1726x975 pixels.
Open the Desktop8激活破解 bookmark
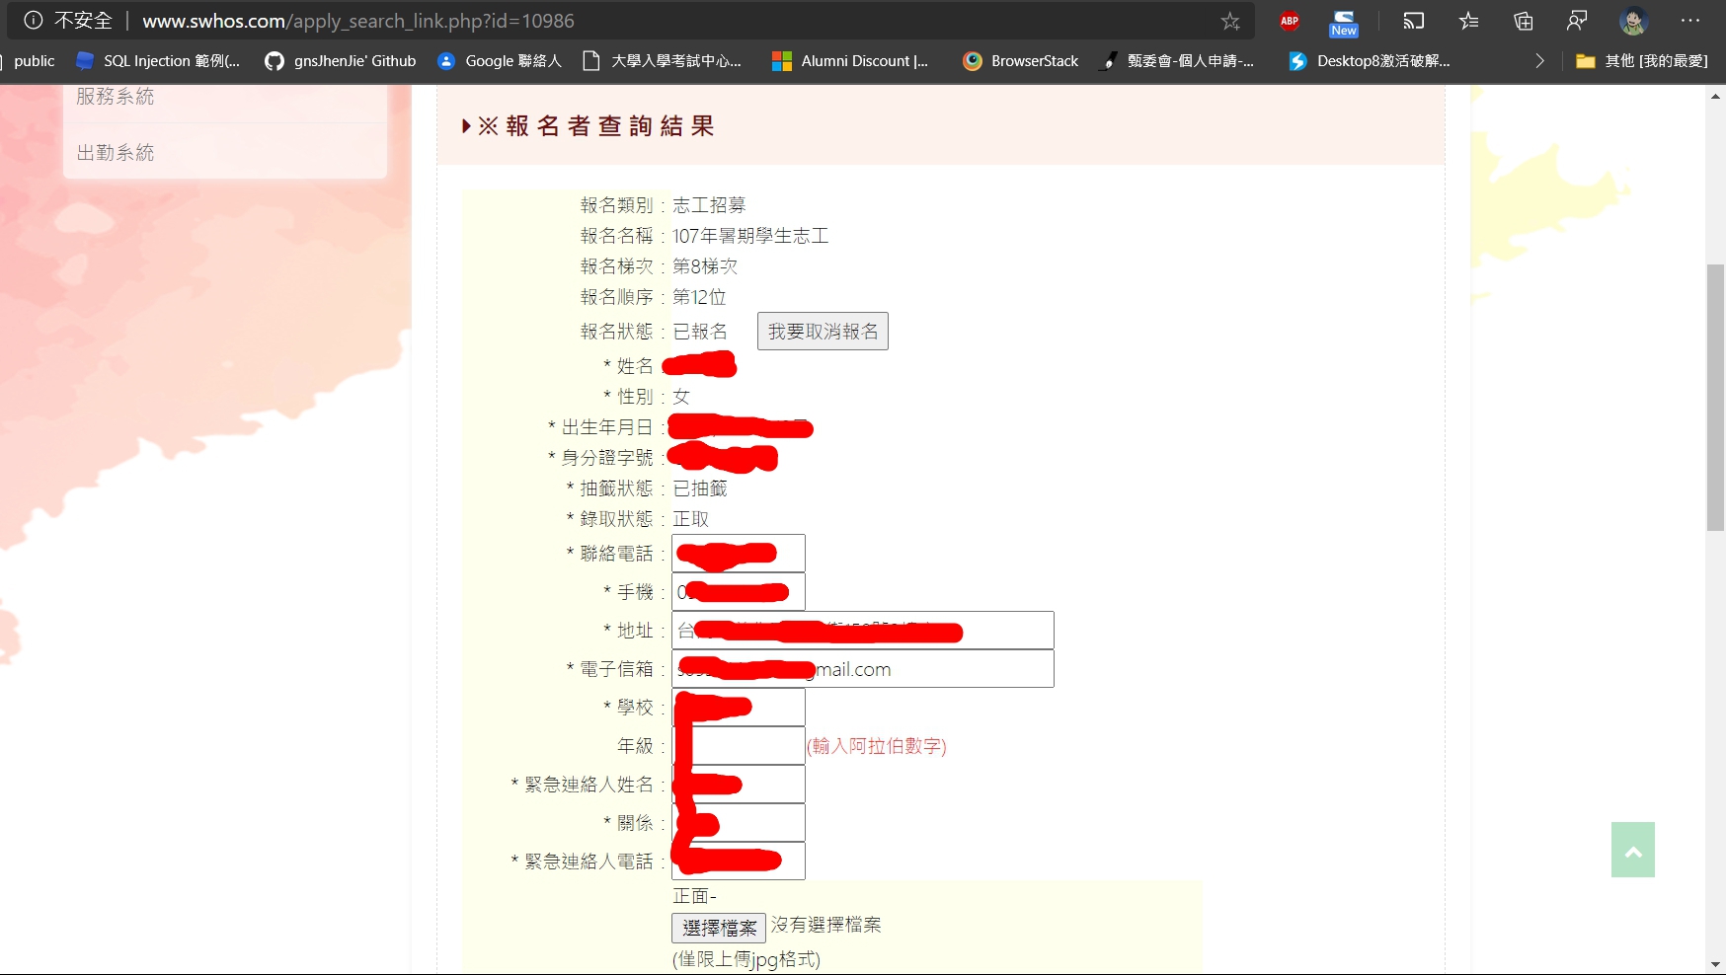(1370, 61)
